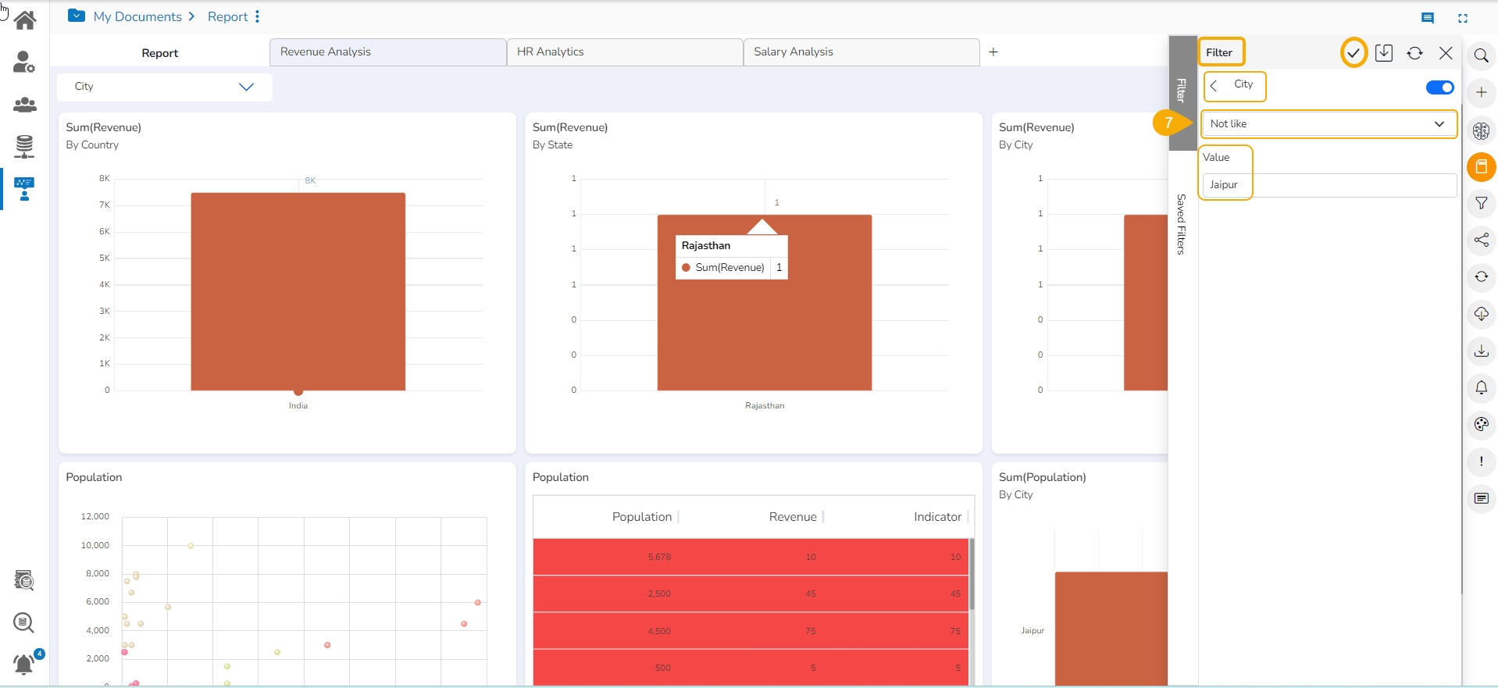
Task: Click the download icon in right toolbar
Action: tap(1481, 351)
